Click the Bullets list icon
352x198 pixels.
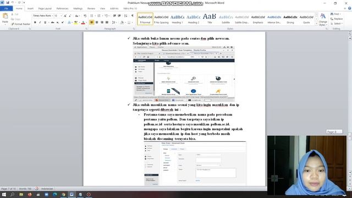coord(92,16)
